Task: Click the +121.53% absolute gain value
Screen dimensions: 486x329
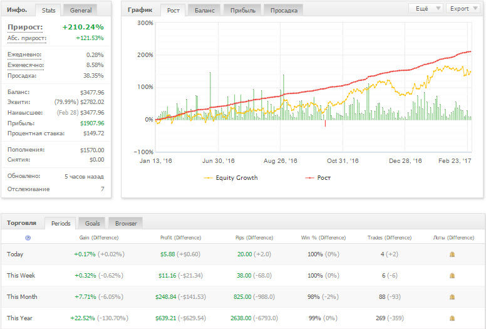Action: (x=90, y=38)
